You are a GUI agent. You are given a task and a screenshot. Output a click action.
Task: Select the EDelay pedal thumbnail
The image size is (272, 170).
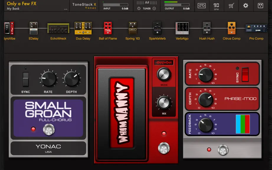point(33,28)
